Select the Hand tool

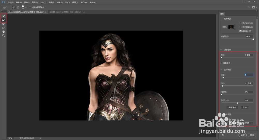[x=3, y=32]
